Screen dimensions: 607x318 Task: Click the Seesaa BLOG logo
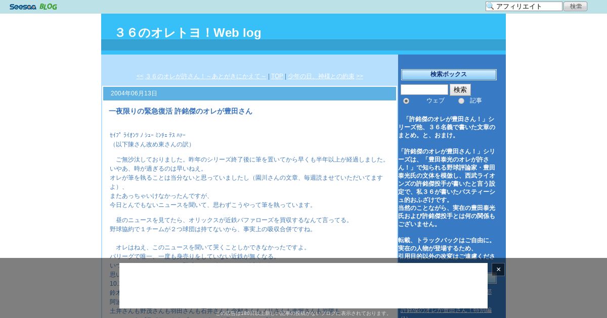coord(33,7)
